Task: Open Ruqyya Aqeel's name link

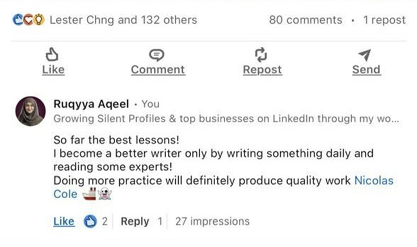Action: point(91,104)
